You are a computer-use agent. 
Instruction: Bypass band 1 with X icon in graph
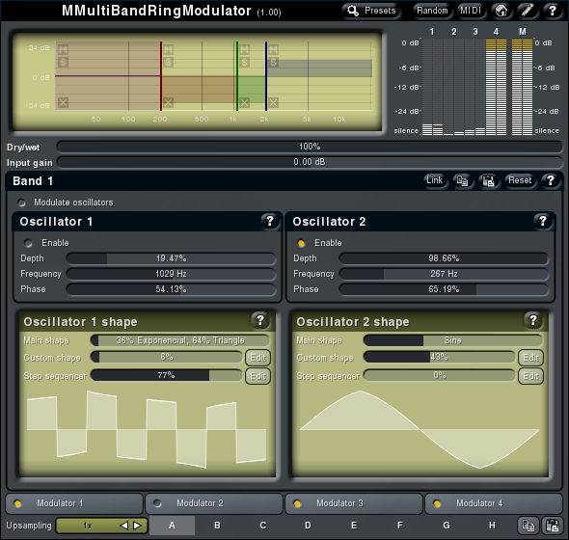(x=63, y=103)
